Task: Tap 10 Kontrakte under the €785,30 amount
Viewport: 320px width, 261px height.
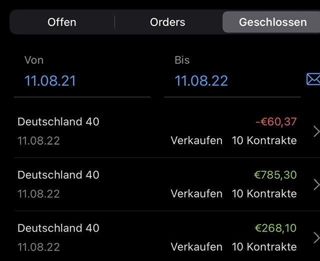Action: pyautogui.click(x=264, y=194)
